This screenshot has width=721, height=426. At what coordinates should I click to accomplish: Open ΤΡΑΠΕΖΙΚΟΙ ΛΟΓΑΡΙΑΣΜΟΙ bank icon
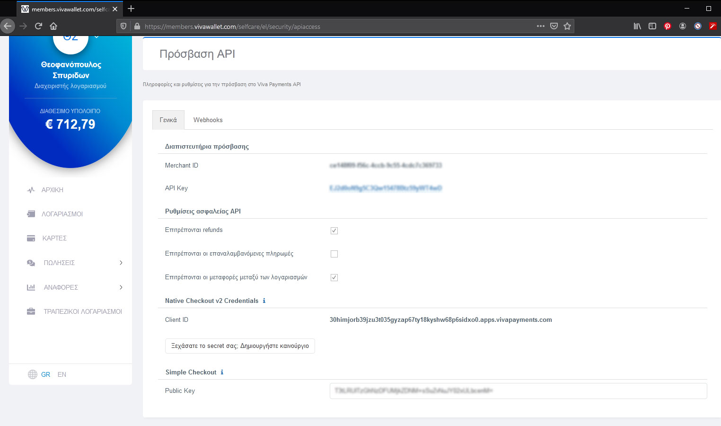tap(31, 311)
